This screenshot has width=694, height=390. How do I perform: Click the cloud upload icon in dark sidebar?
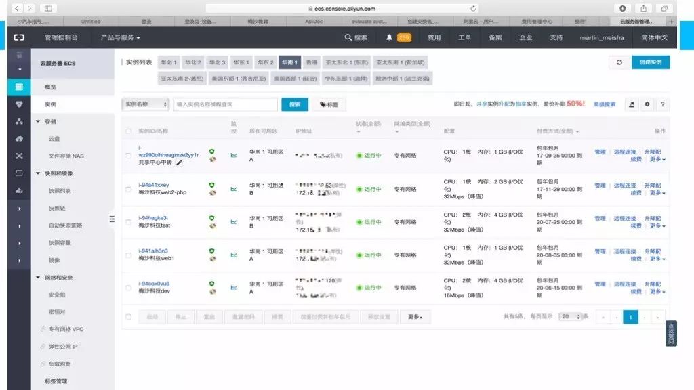coord(19,139)
